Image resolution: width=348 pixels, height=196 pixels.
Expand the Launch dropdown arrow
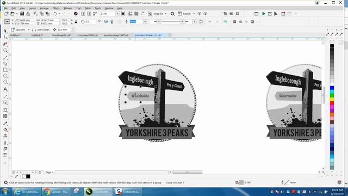194,14
